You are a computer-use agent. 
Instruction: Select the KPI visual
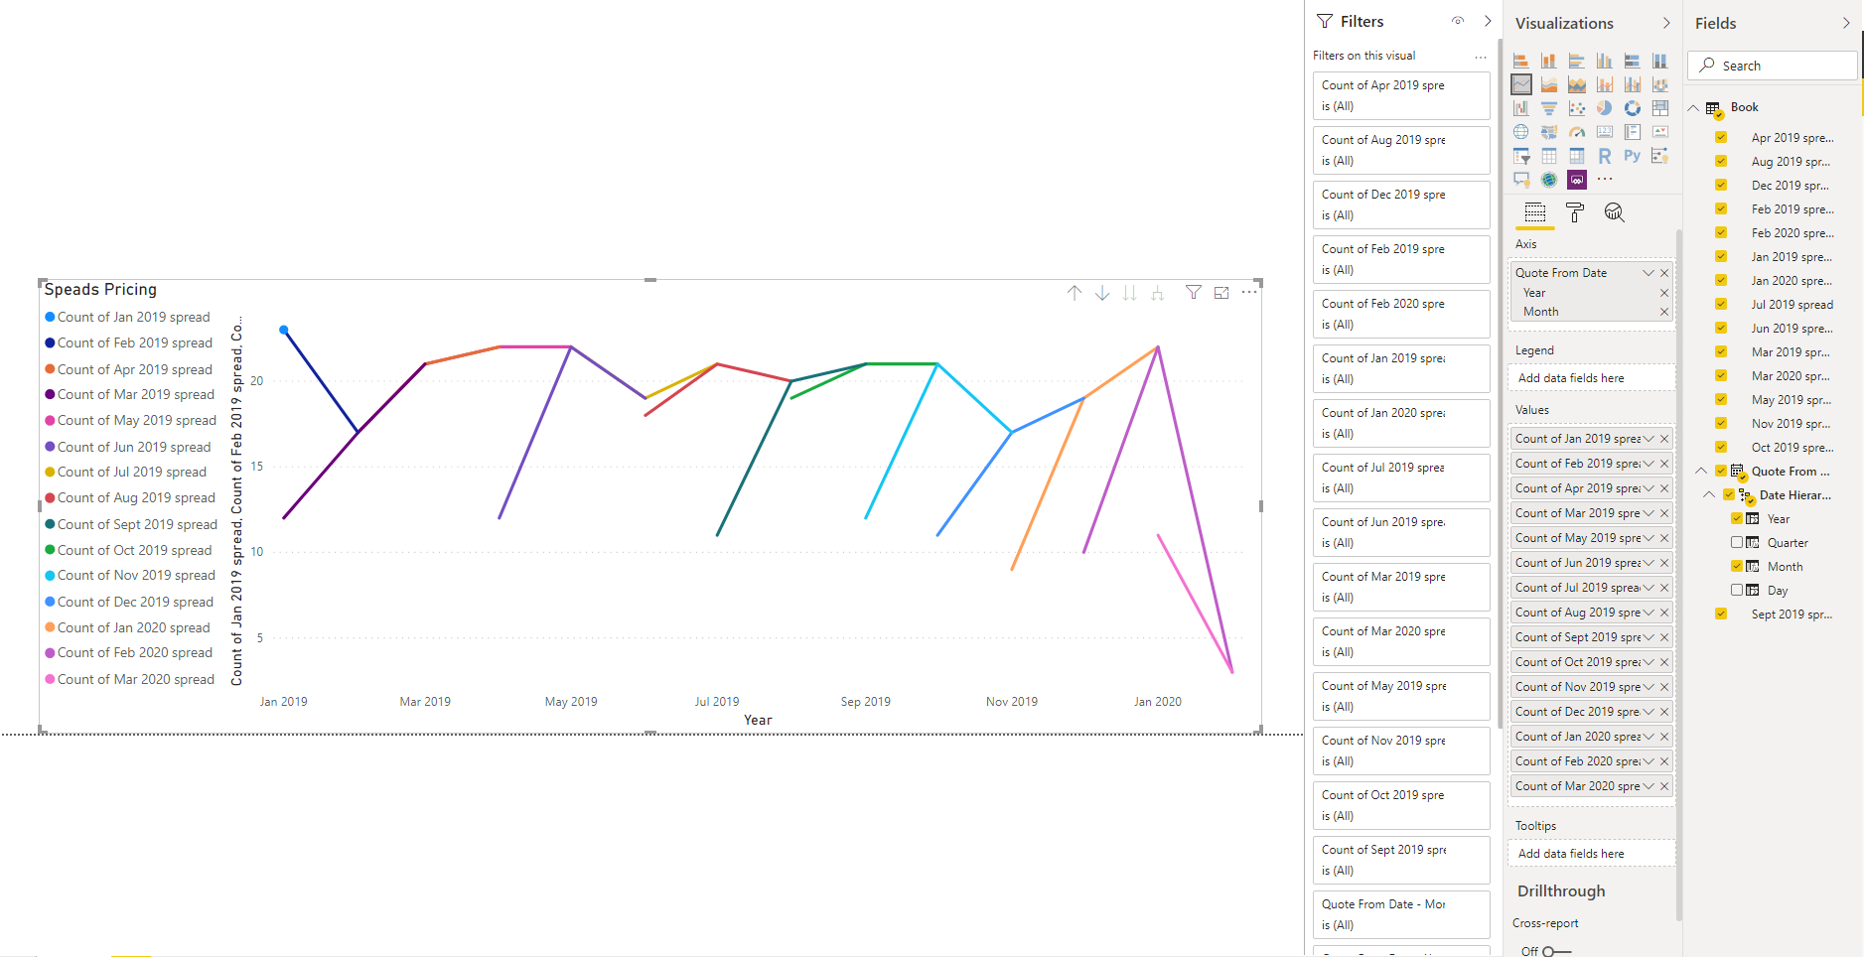1659,132
